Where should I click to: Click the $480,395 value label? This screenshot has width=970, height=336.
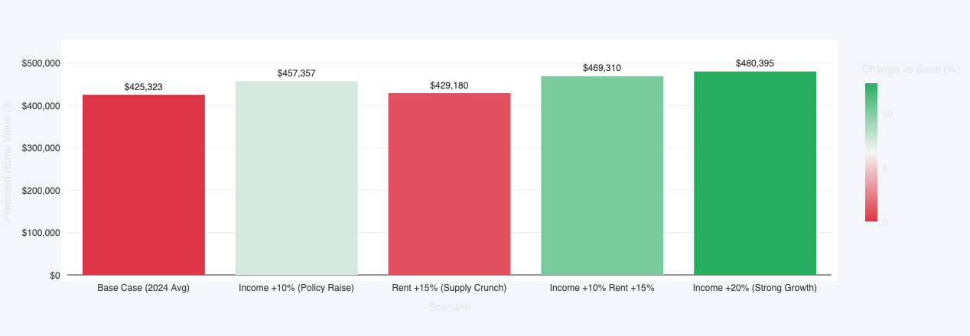755,63
